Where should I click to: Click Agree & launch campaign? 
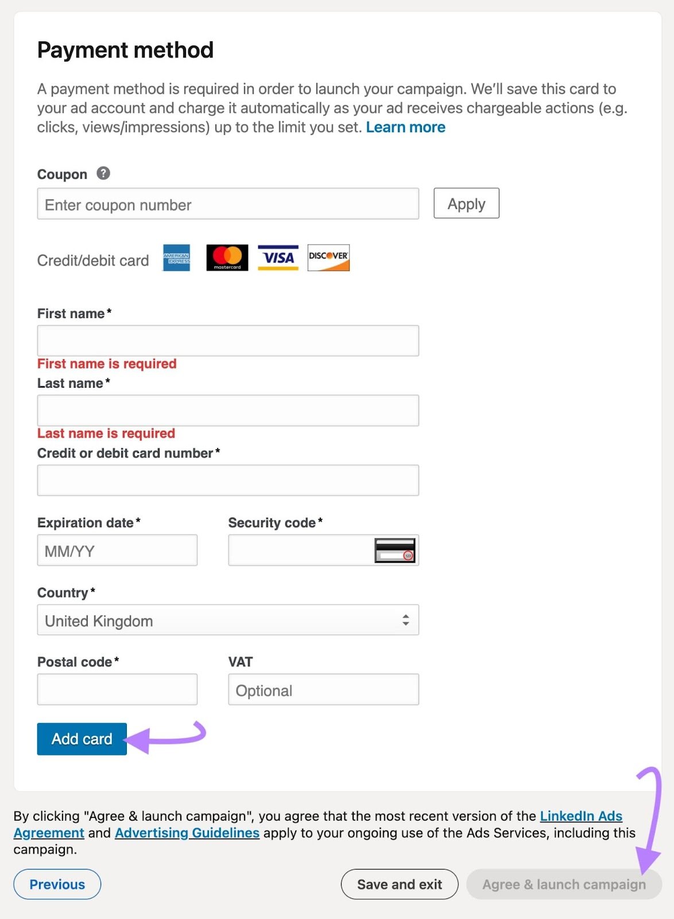563,884
